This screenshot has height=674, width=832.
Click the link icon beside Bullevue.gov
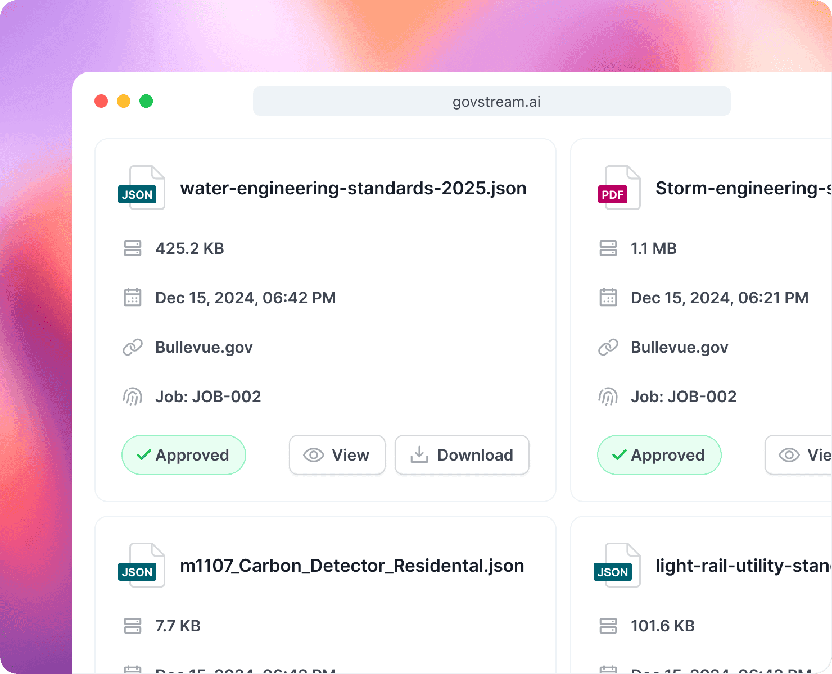(133, 347)
